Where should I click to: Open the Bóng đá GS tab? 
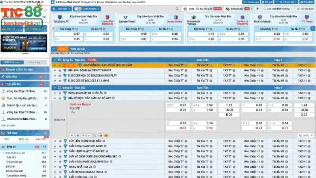(238, 9)
